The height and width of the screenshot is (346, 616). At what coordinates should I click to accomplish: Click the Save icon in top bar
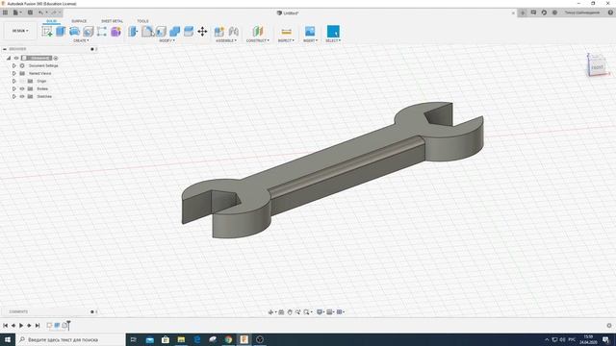(x=30, y=12)
